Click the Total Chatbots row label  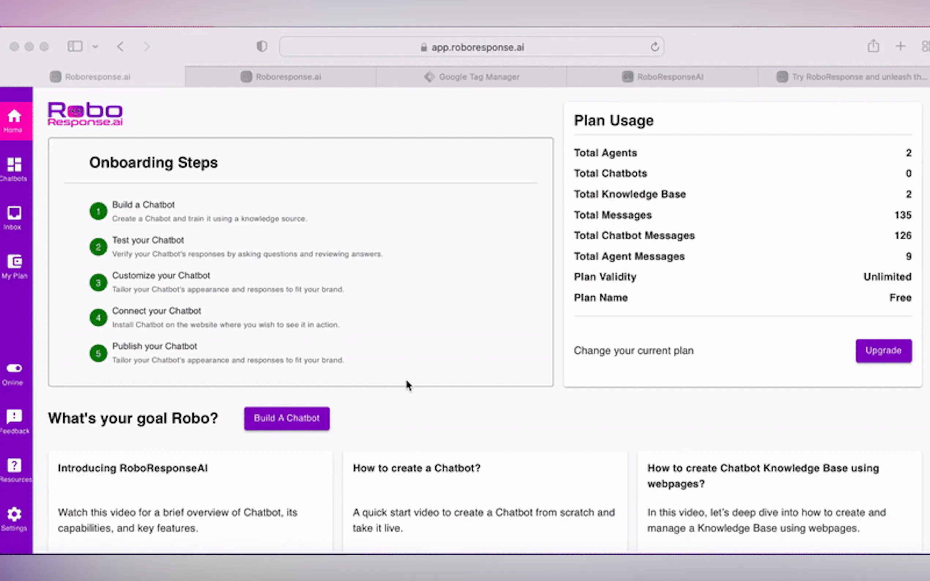tap(610, 173)
